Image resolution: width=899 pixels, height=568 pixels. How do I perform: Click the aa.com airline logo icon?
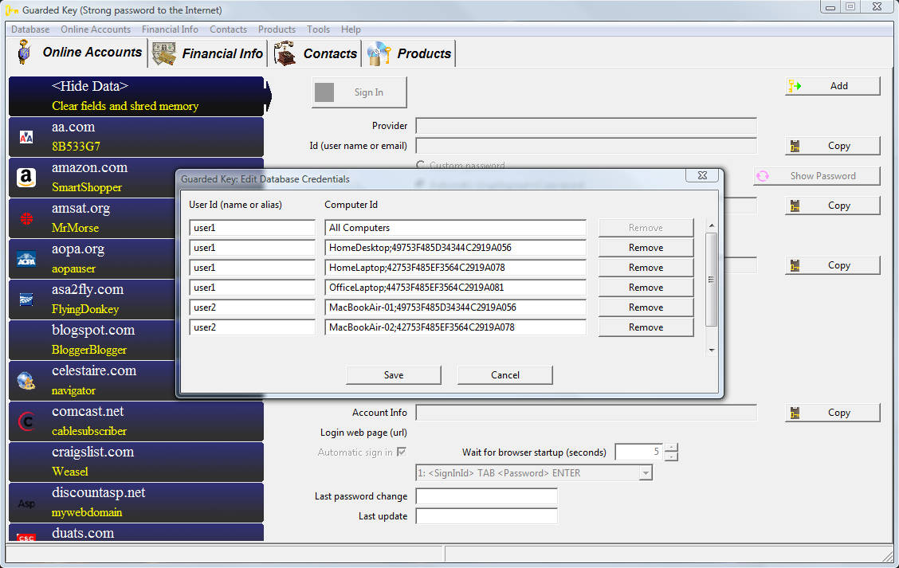[26, 137]
